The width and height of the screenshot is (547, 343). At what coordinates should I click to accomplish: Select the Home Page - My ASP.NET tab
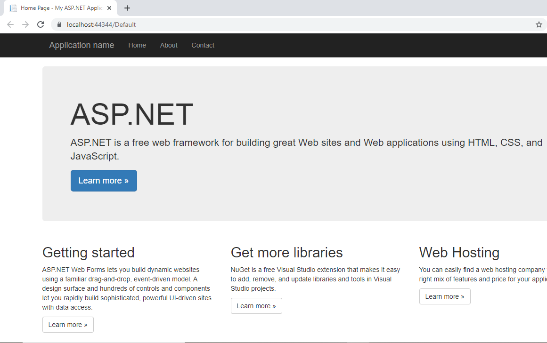(60, 8)
